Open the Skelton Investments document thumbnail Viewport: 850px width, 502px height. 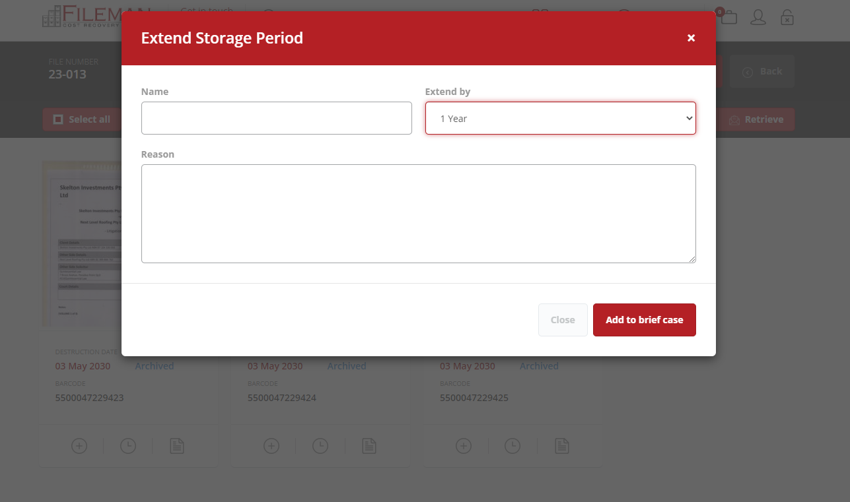coord(81,244)
